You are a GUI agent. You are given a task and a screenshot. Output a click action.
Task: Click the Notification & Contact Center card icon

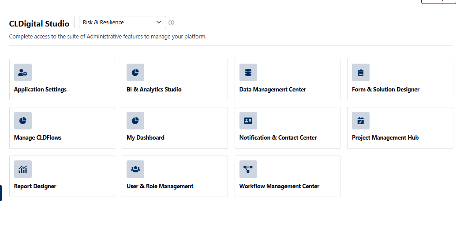point(248,121)
